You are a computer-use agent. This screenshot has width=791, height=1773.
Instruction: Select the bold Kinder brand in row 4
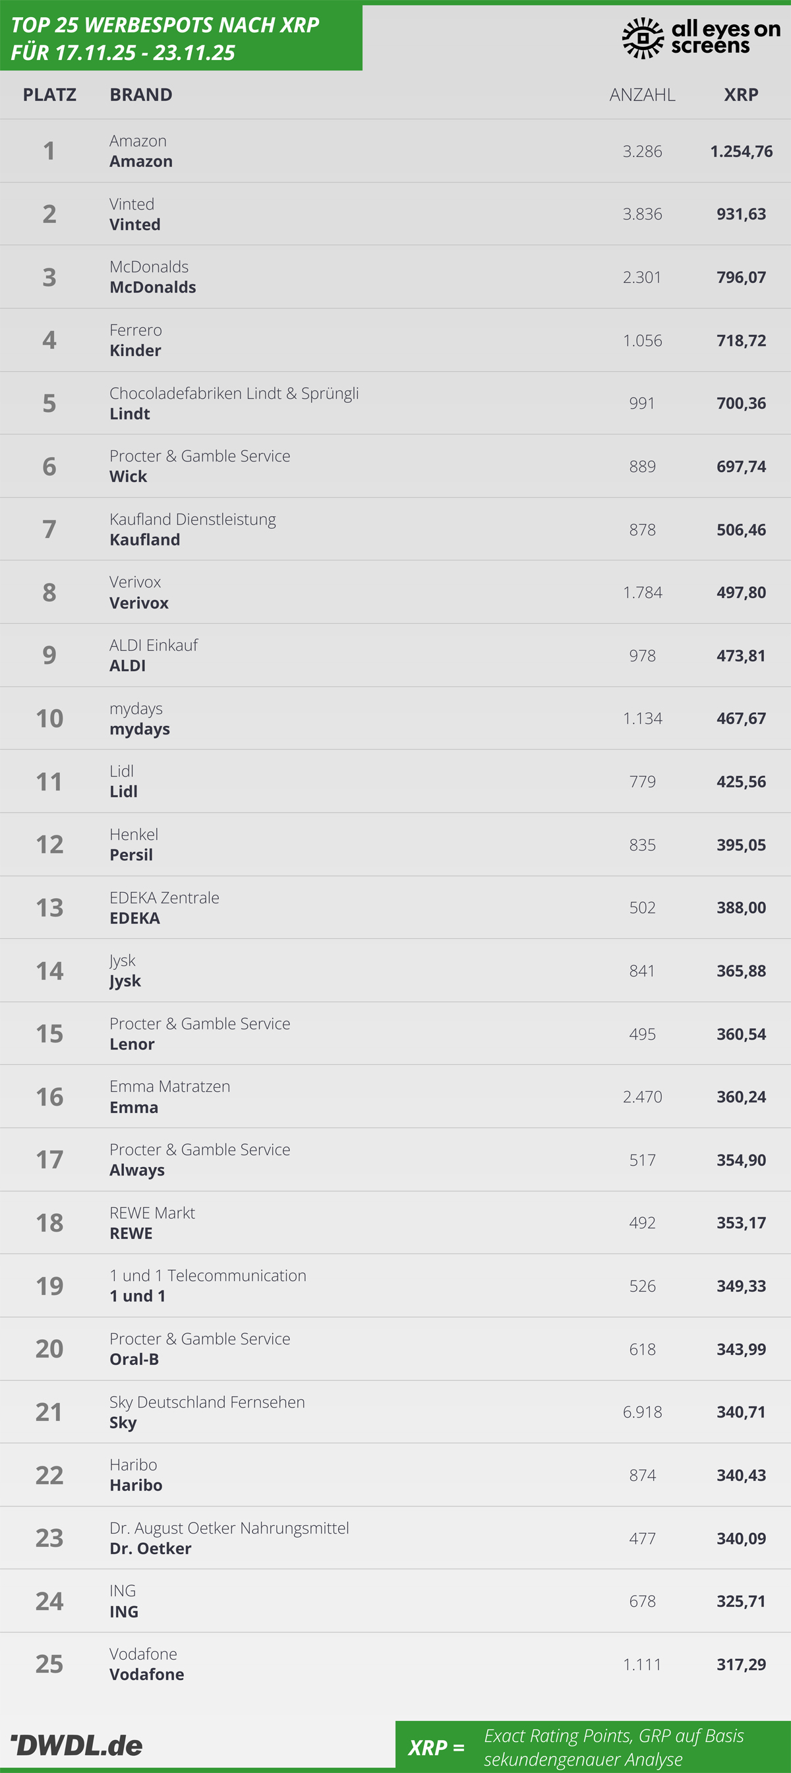pyautogui.click(x=136, y=351)
